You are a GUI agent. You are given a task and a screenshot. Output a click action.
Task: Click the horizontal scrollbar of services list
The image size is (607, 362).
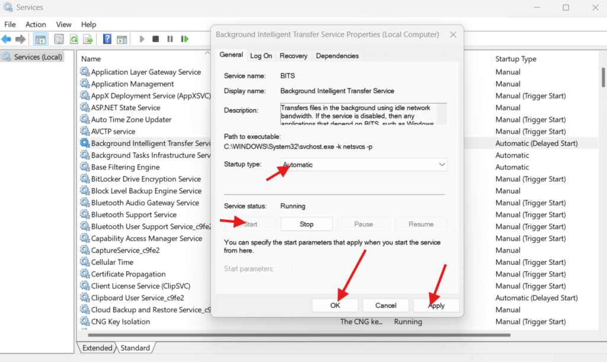click(299, 335)
